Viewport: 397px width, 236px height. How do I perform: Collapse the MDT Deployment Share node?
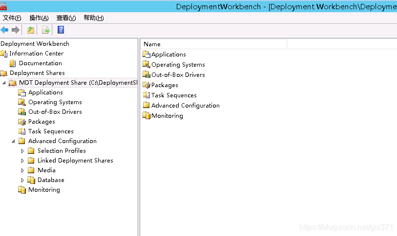[4, 83]
